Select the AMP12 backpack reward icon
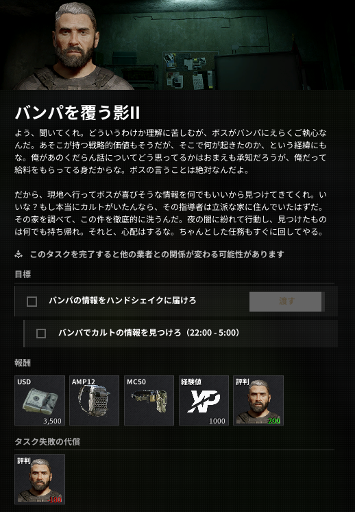Screen dimensions: 355x512 point(94,400)
